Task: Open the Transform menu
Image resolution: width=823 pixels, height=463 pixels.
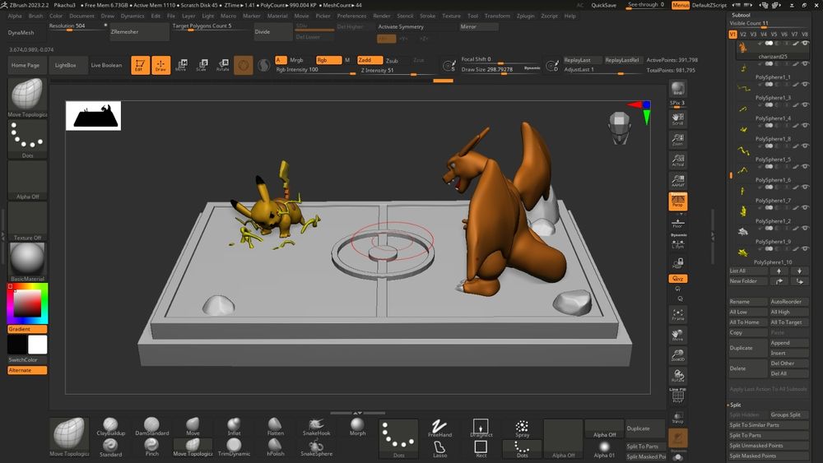Action: tap(497, 16)
